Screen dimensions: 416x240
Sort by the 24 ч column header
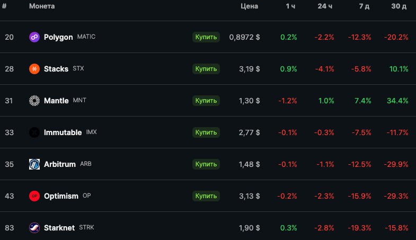tap(325, 6)
